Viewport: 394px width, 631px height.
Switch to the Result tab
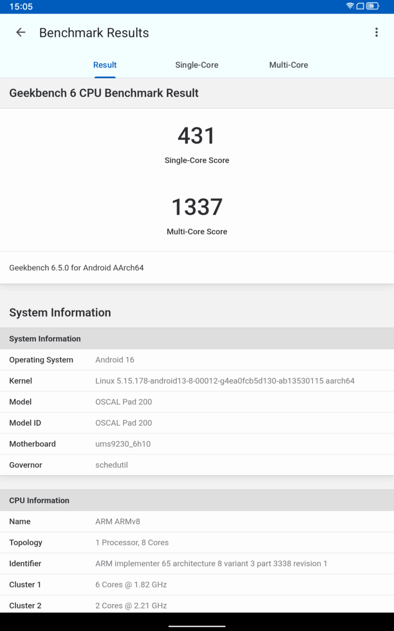click(x=105, y=65)
